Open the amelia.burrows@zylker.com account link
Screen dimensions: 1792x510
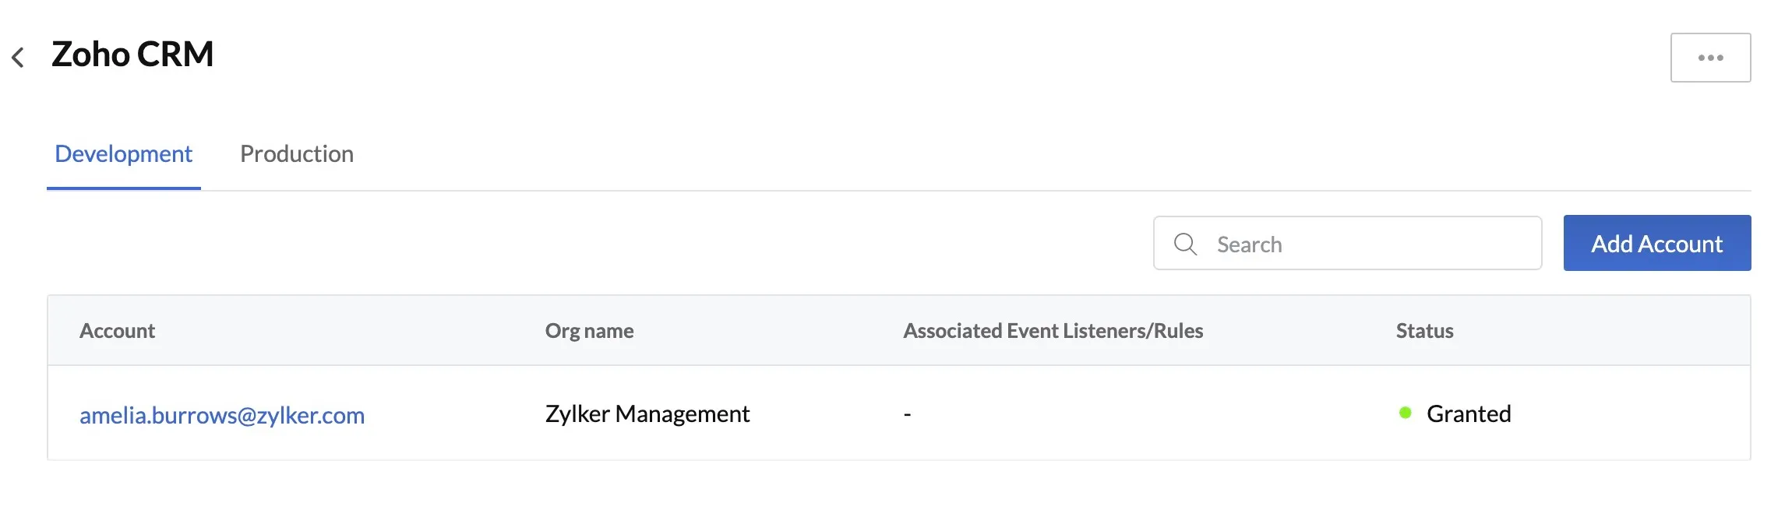222,415
